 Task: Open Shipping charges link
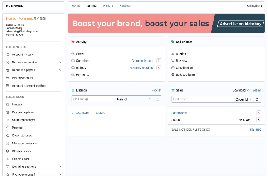point(24,120)
